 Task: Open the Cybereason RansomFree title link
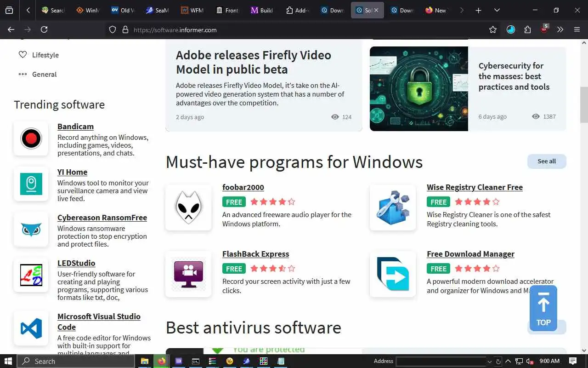(x=102, y=218)
